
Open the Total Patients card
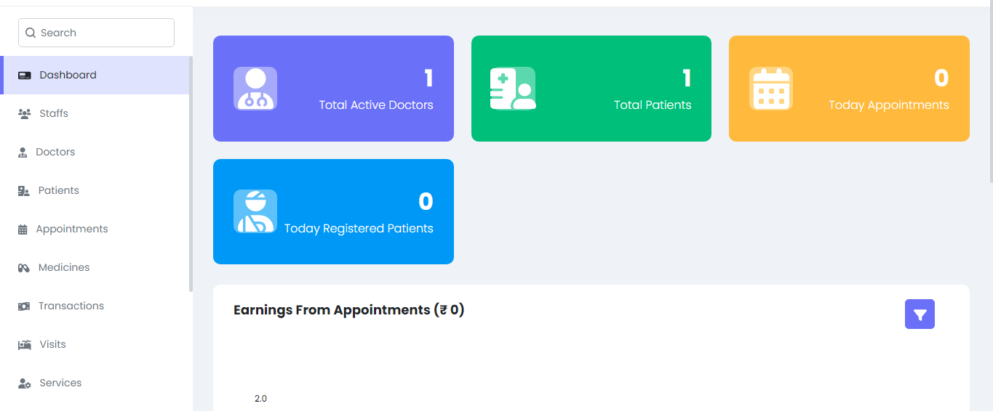tap(591, 89)
